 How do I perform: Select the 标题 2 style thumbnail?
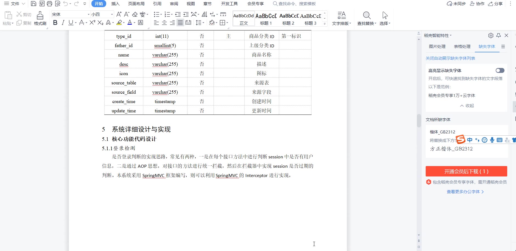tap(288, 18)
